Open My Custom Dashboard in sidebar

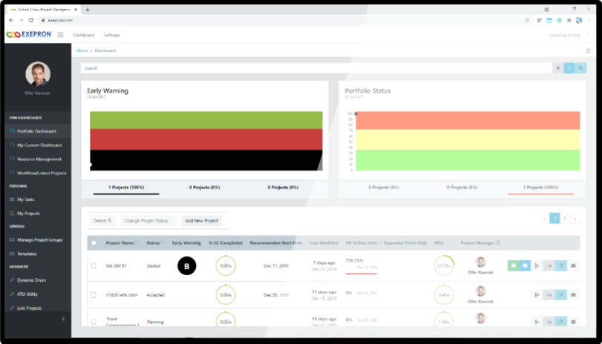click(x=38, y=145)
